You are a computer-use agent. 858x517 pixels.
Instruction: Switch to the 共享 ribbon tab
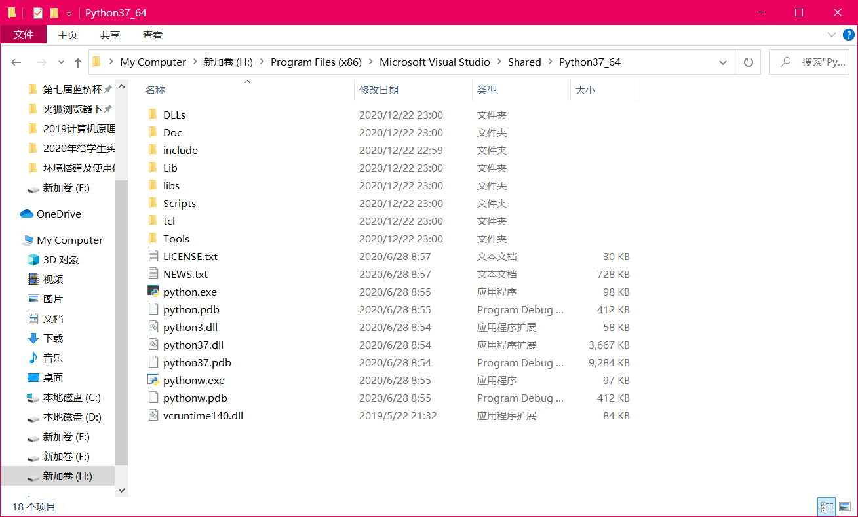pos(109,35)
